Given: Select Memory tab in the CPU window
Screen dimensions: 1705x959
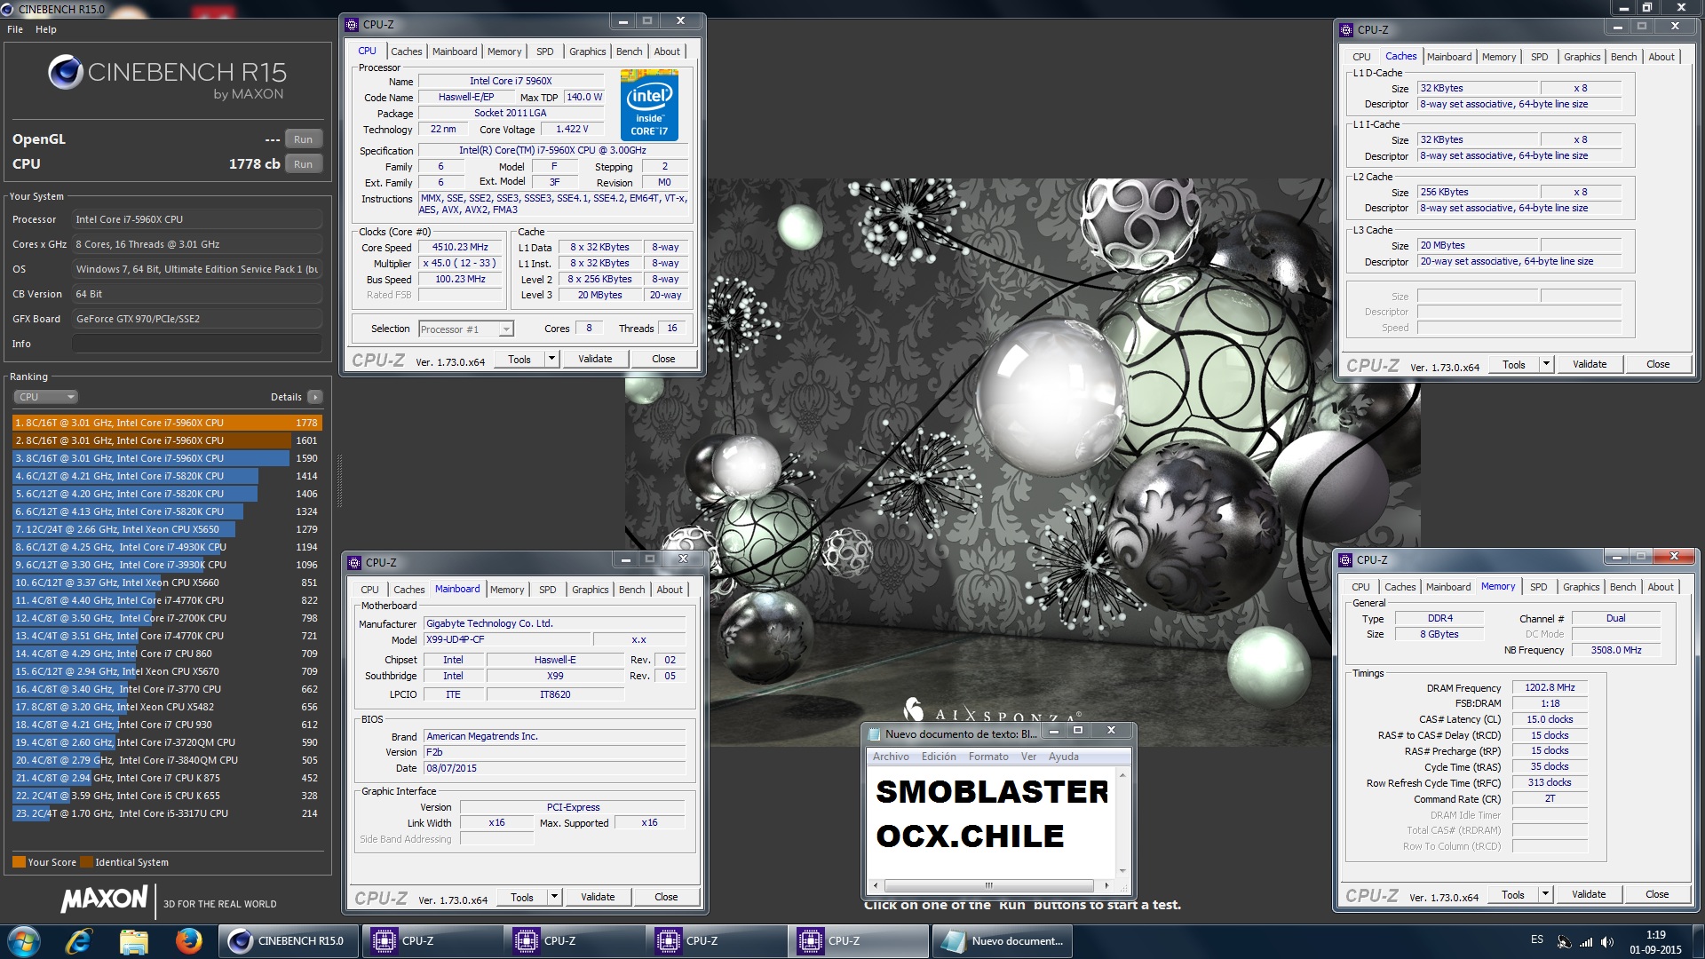Looking at the screenshot, I should (x=504, y=52).
